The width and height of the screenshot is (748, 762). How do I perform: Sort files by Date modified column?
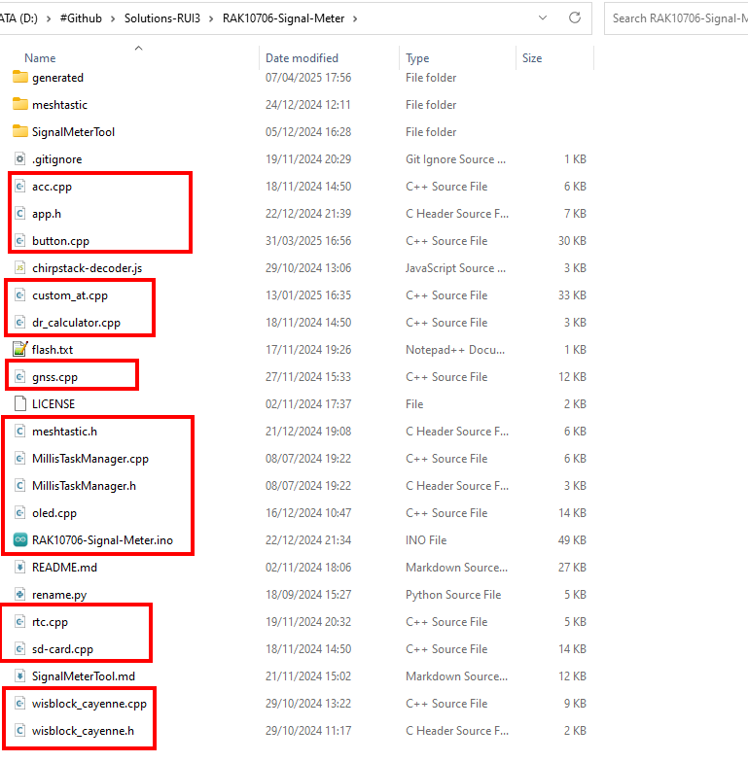click(303, 58)
